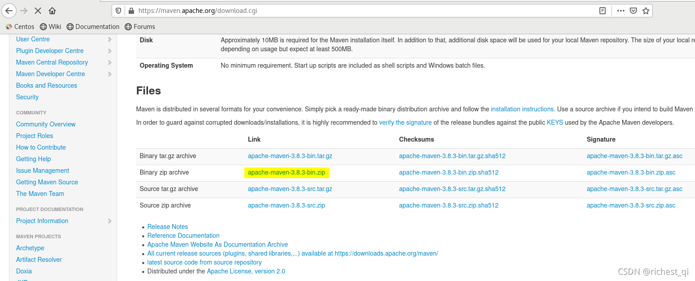
Task: Expand Maven Developer Centre arrow
Action: tap(110, 74)
